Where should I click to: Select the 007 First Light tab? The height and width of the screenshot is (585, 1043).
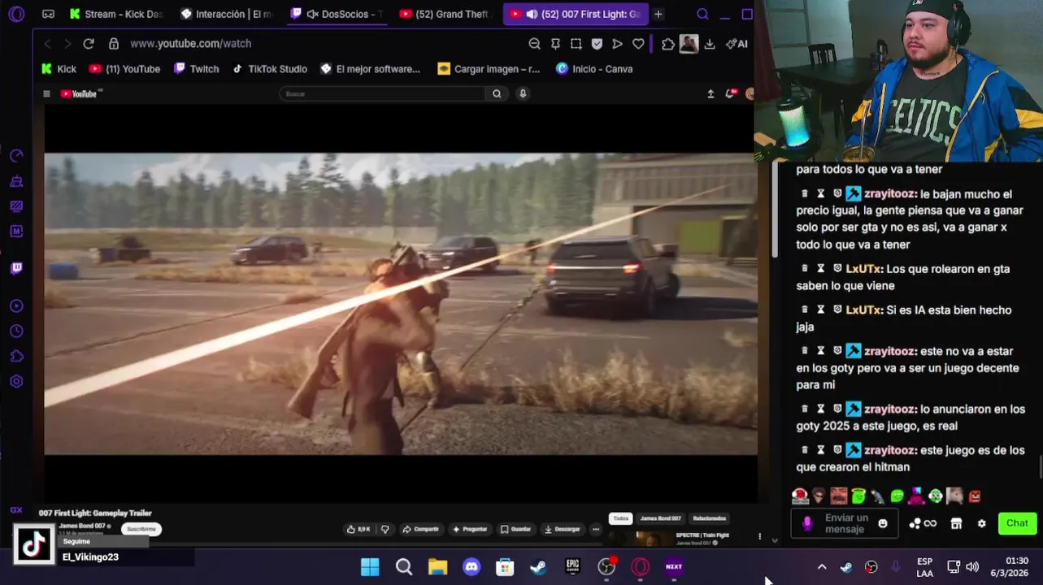(576, 14)
